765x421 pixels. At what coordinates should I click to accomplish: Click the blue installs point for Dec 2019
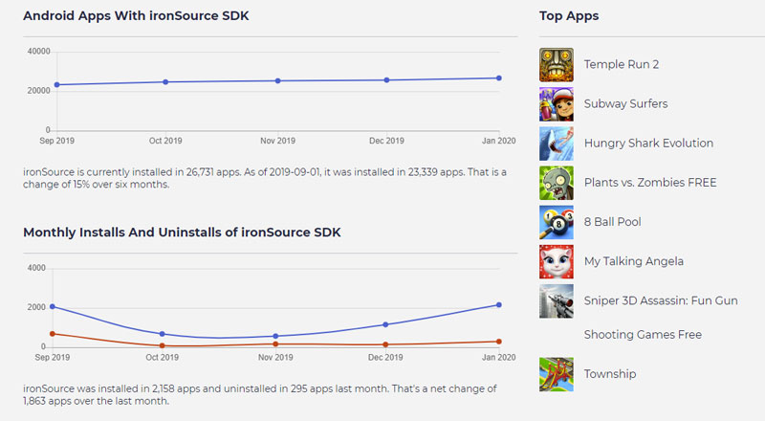(386, 324)
